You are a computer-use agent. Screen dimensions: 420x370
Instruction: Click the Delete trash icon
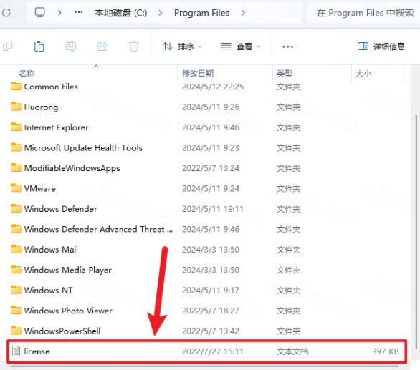133,47
